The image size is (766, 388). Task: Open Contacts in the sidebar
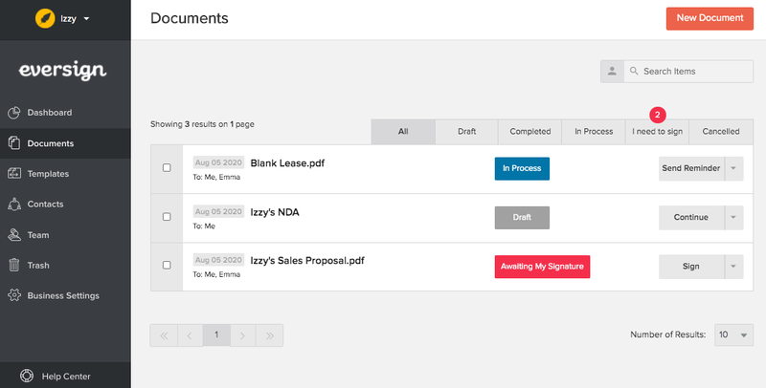[x=65, y=205]
